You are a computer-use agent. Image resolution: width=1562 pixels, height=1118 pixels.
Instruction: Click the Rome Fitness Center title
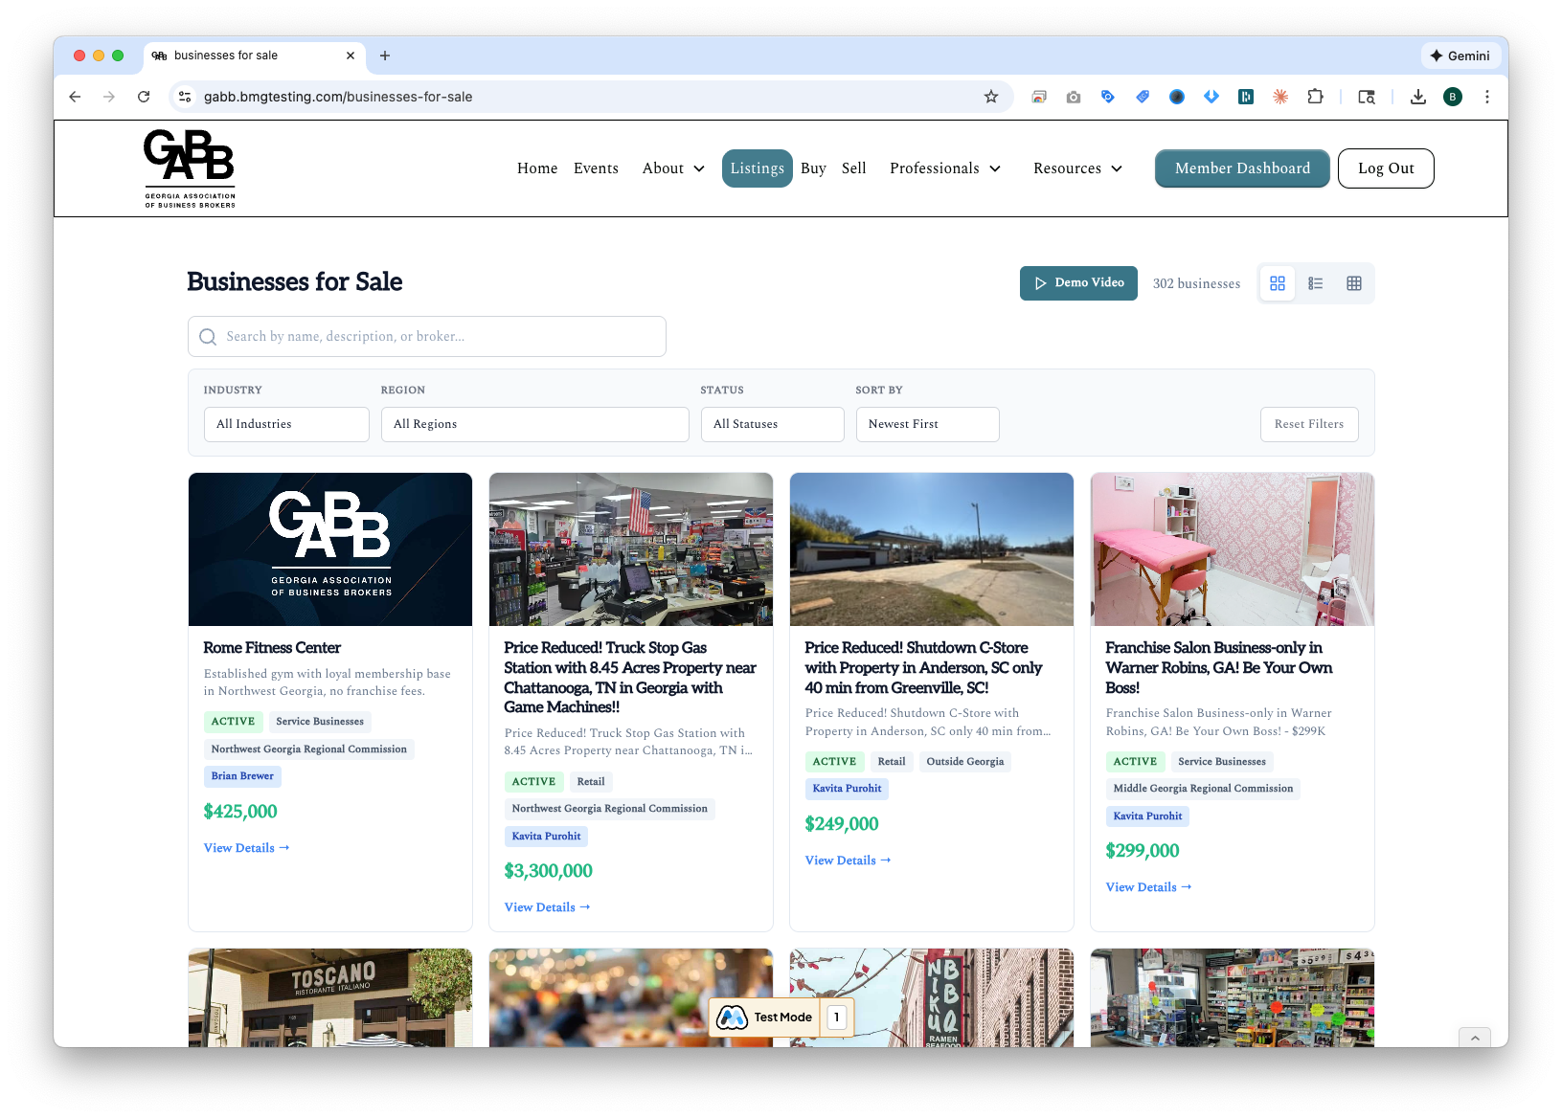tap(272, 648)
